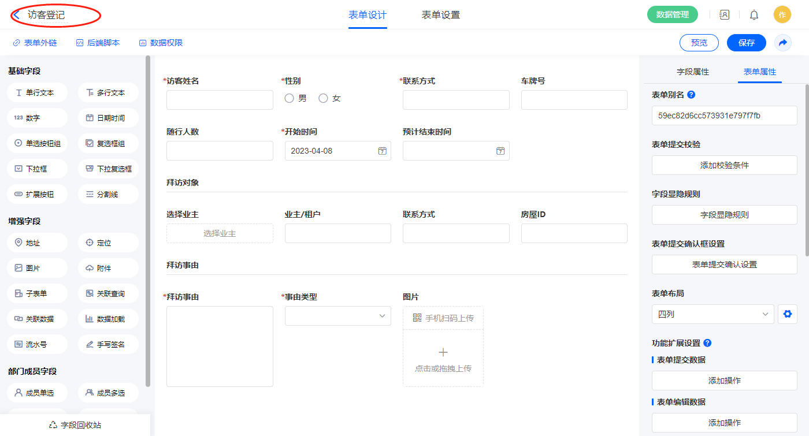Expand the 事由类型 dropdown
The width and height of the screenshot is (809, 436).
(x=338, y=316)
